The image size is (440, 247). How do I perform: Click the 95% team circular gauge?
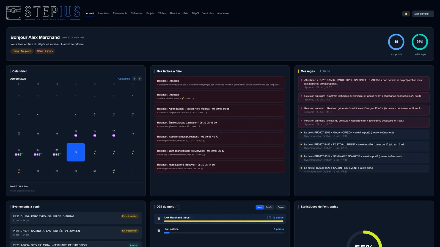[420, 42]
